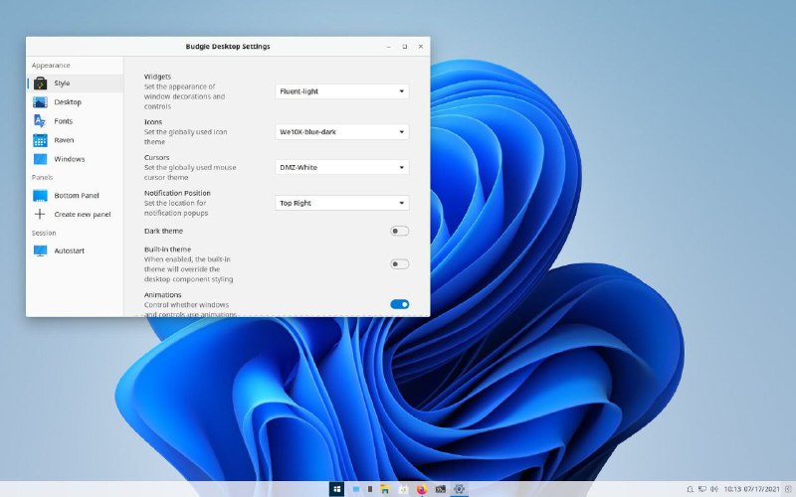Close the Budgie Desktop Settings window
The image size is (796, 497).
(x=421, y=47)
